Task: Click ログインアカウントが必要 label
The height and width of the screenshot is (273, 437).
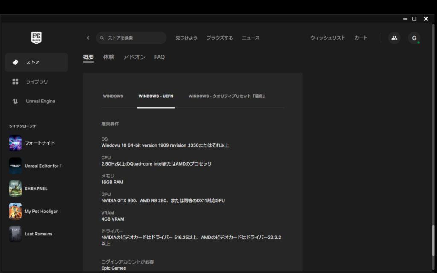Action: click(x=128, y=262)
